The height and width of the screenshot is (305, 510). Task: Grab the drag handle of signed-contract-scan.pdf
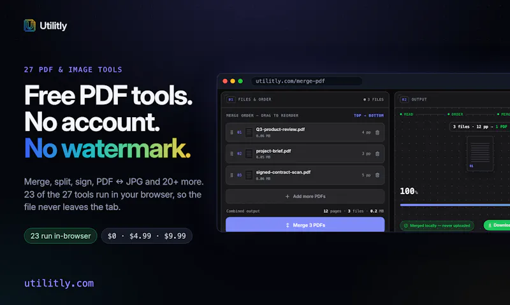[x=231, y=175]
